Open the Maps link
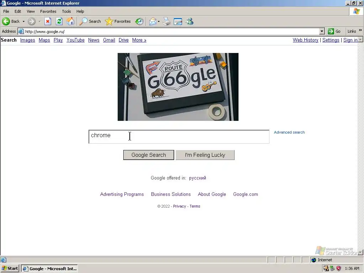Screen dimensions: 364x273 click(44, 40)
